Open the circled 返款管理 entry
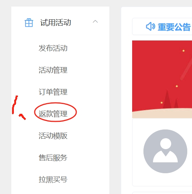The width and height of the screenshot is (192, 194). (x=53, y=114)
